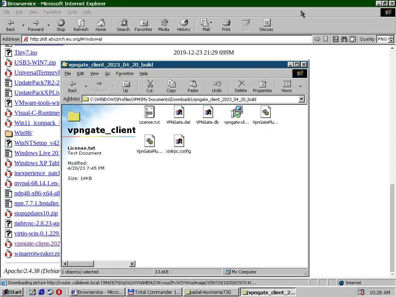Open Discuss toolbar button
The width and height of the screenshot is (396, 297).
pos(266,25)
